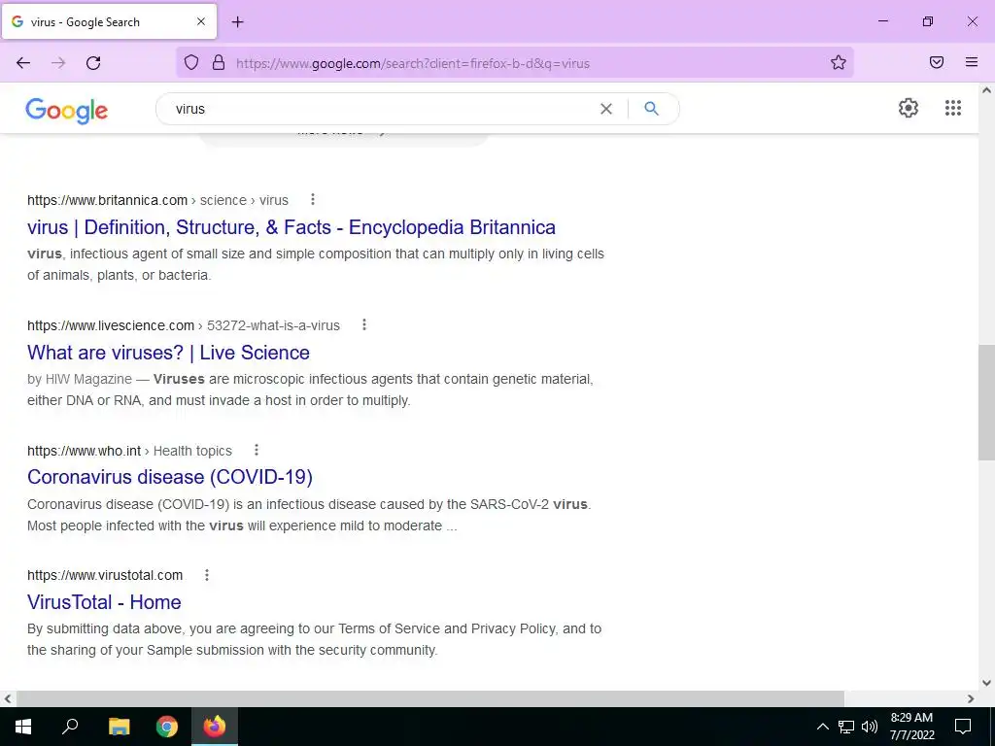This screenshot has height=746, width=995.
Task: Close the virus Google Search tab
Action: point(200,21)
